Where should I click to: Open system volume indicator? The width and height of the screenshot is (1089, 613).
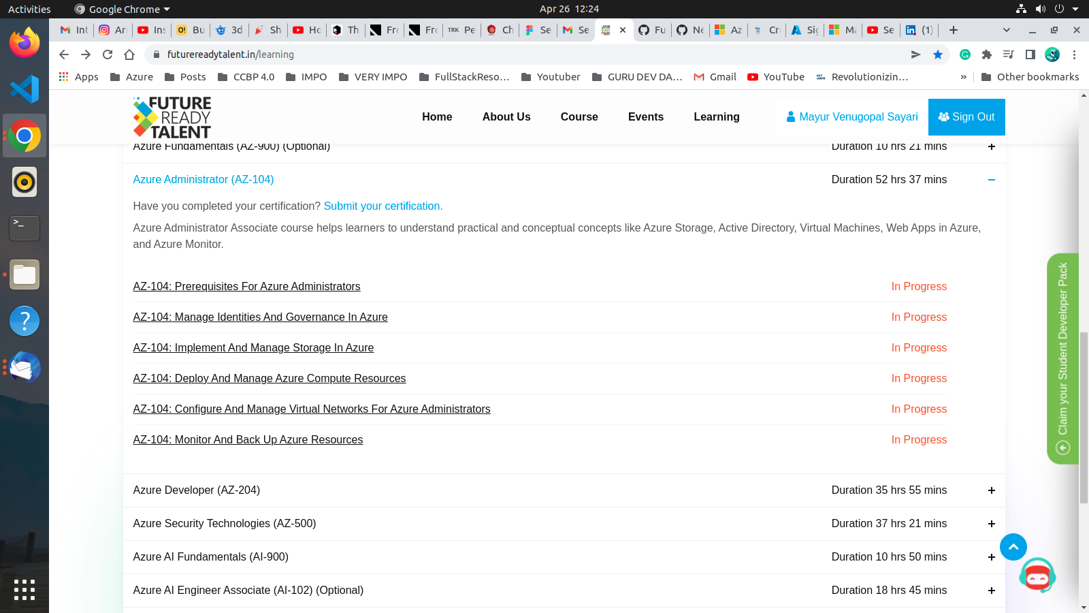coord(1040,9)
